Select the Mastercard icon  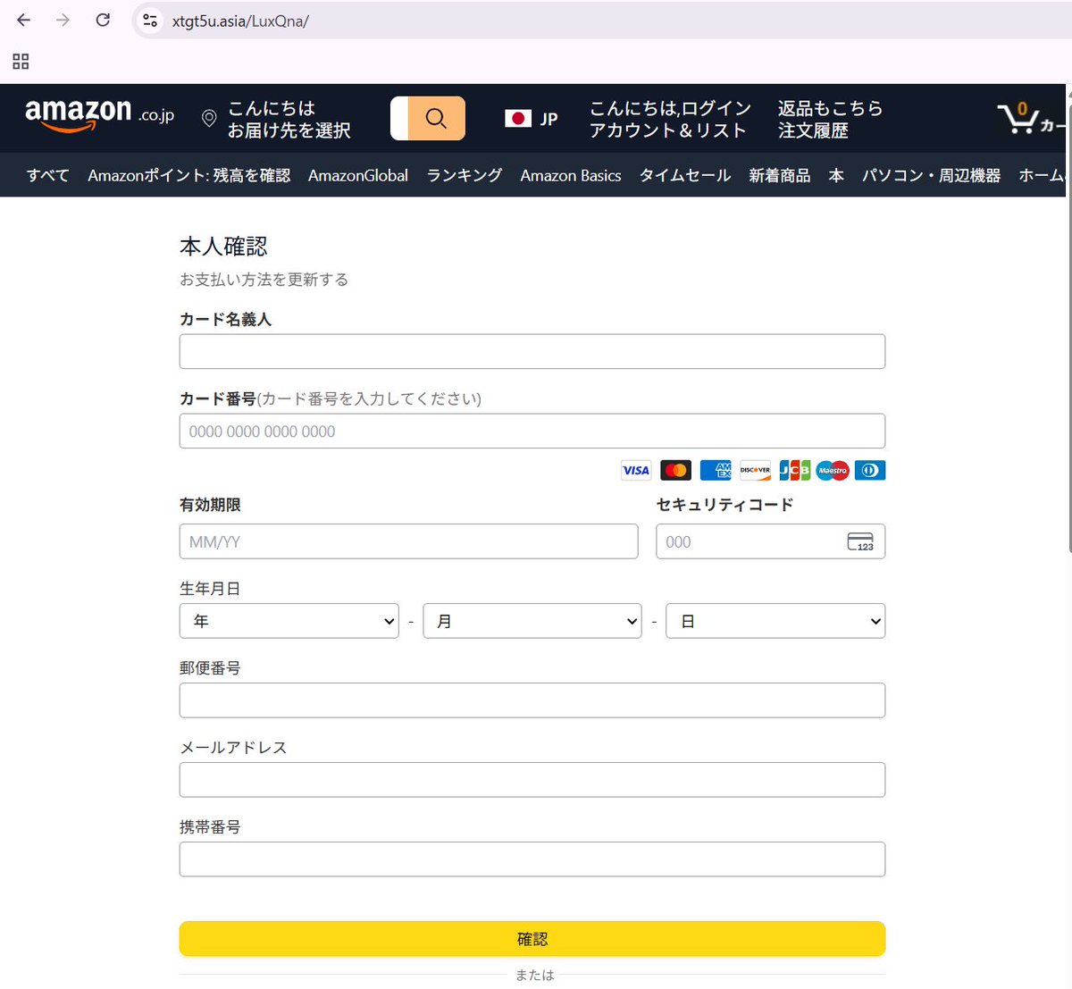[675, 470]
